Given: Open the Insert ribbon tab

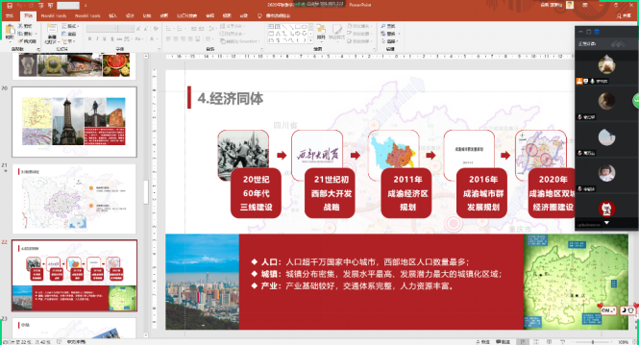Looking at the screenshot, I should click(x=112, y=16).
